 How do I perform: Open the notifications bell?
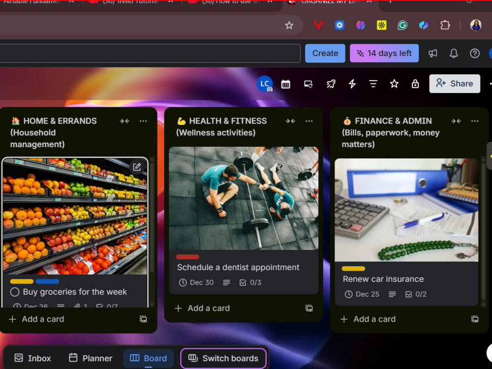pos(454,53)
